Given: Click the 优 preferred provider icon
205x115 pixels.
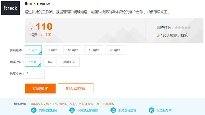Looking at the screenshot, I should tap(151, 110).
